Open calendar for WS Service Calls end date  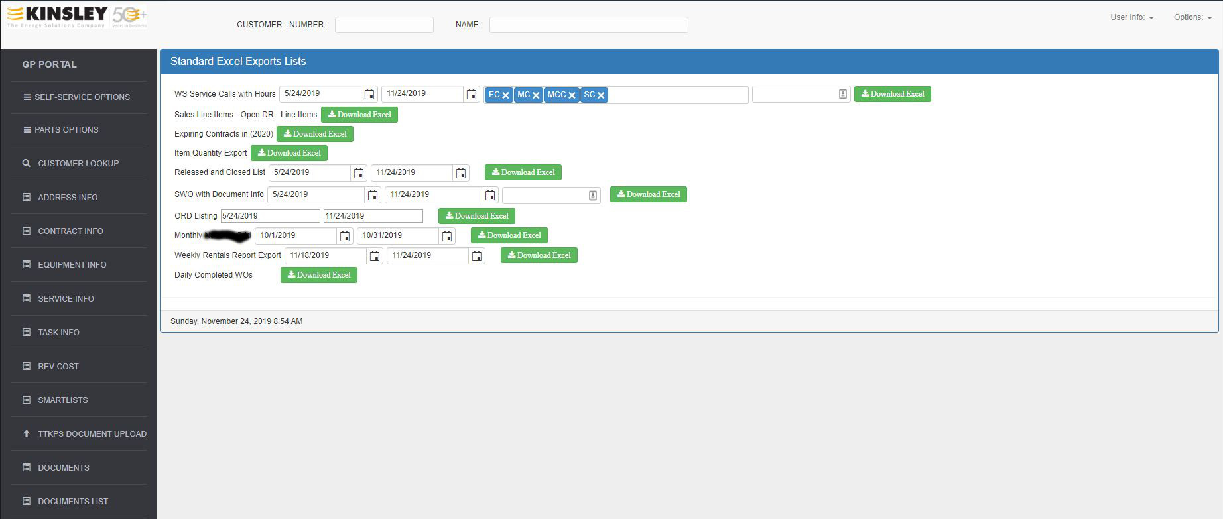click(x=472, y=94)
